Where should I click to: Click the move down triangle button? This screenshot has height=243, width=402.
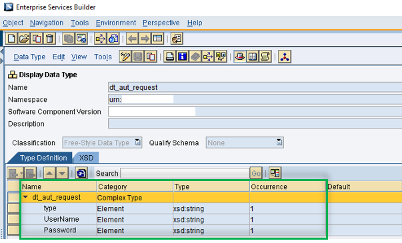(x=62, y=173)
